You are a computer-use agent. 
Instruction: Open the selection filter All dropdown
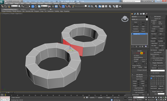pos(14,6)
